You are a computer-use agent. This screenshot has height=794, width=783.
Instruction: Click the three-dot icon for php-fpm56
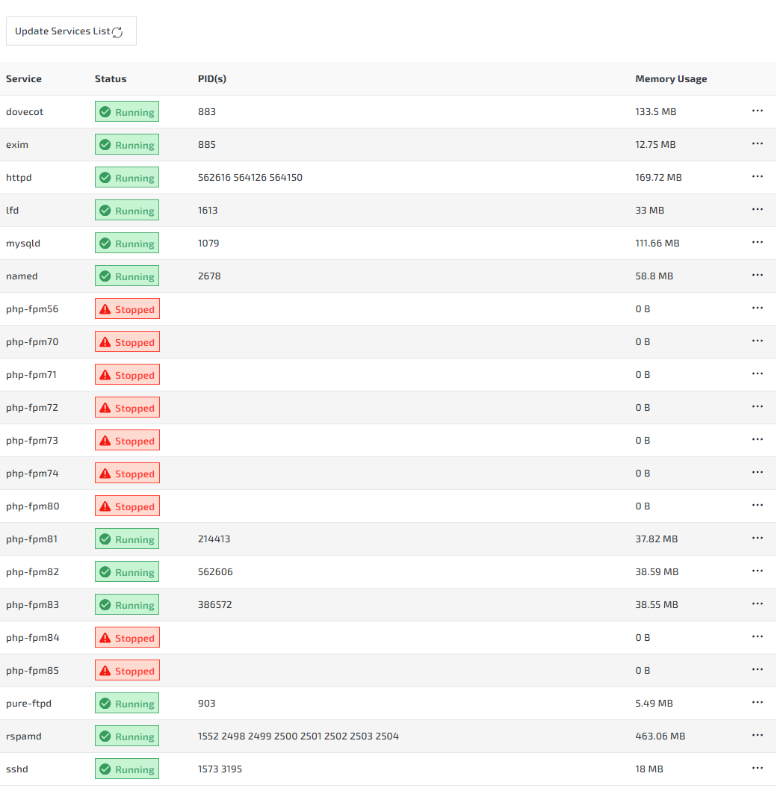pyautogui.click(x=757, y=308)
